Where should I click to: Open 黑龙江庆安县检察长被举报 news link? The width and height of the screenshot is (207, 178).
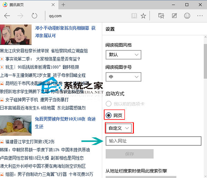click(x=24, y=51)
